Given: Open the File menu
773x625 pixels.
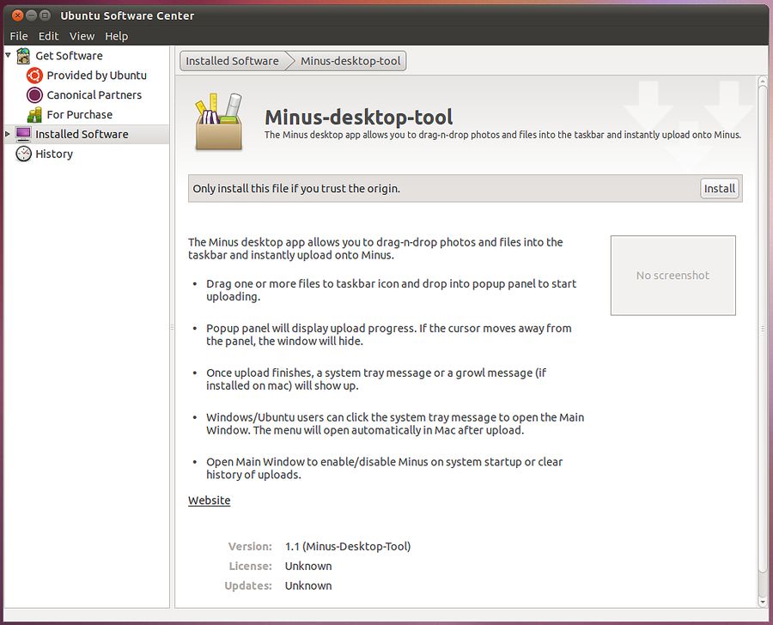Looking at the screenshot, I should point(19,36).
